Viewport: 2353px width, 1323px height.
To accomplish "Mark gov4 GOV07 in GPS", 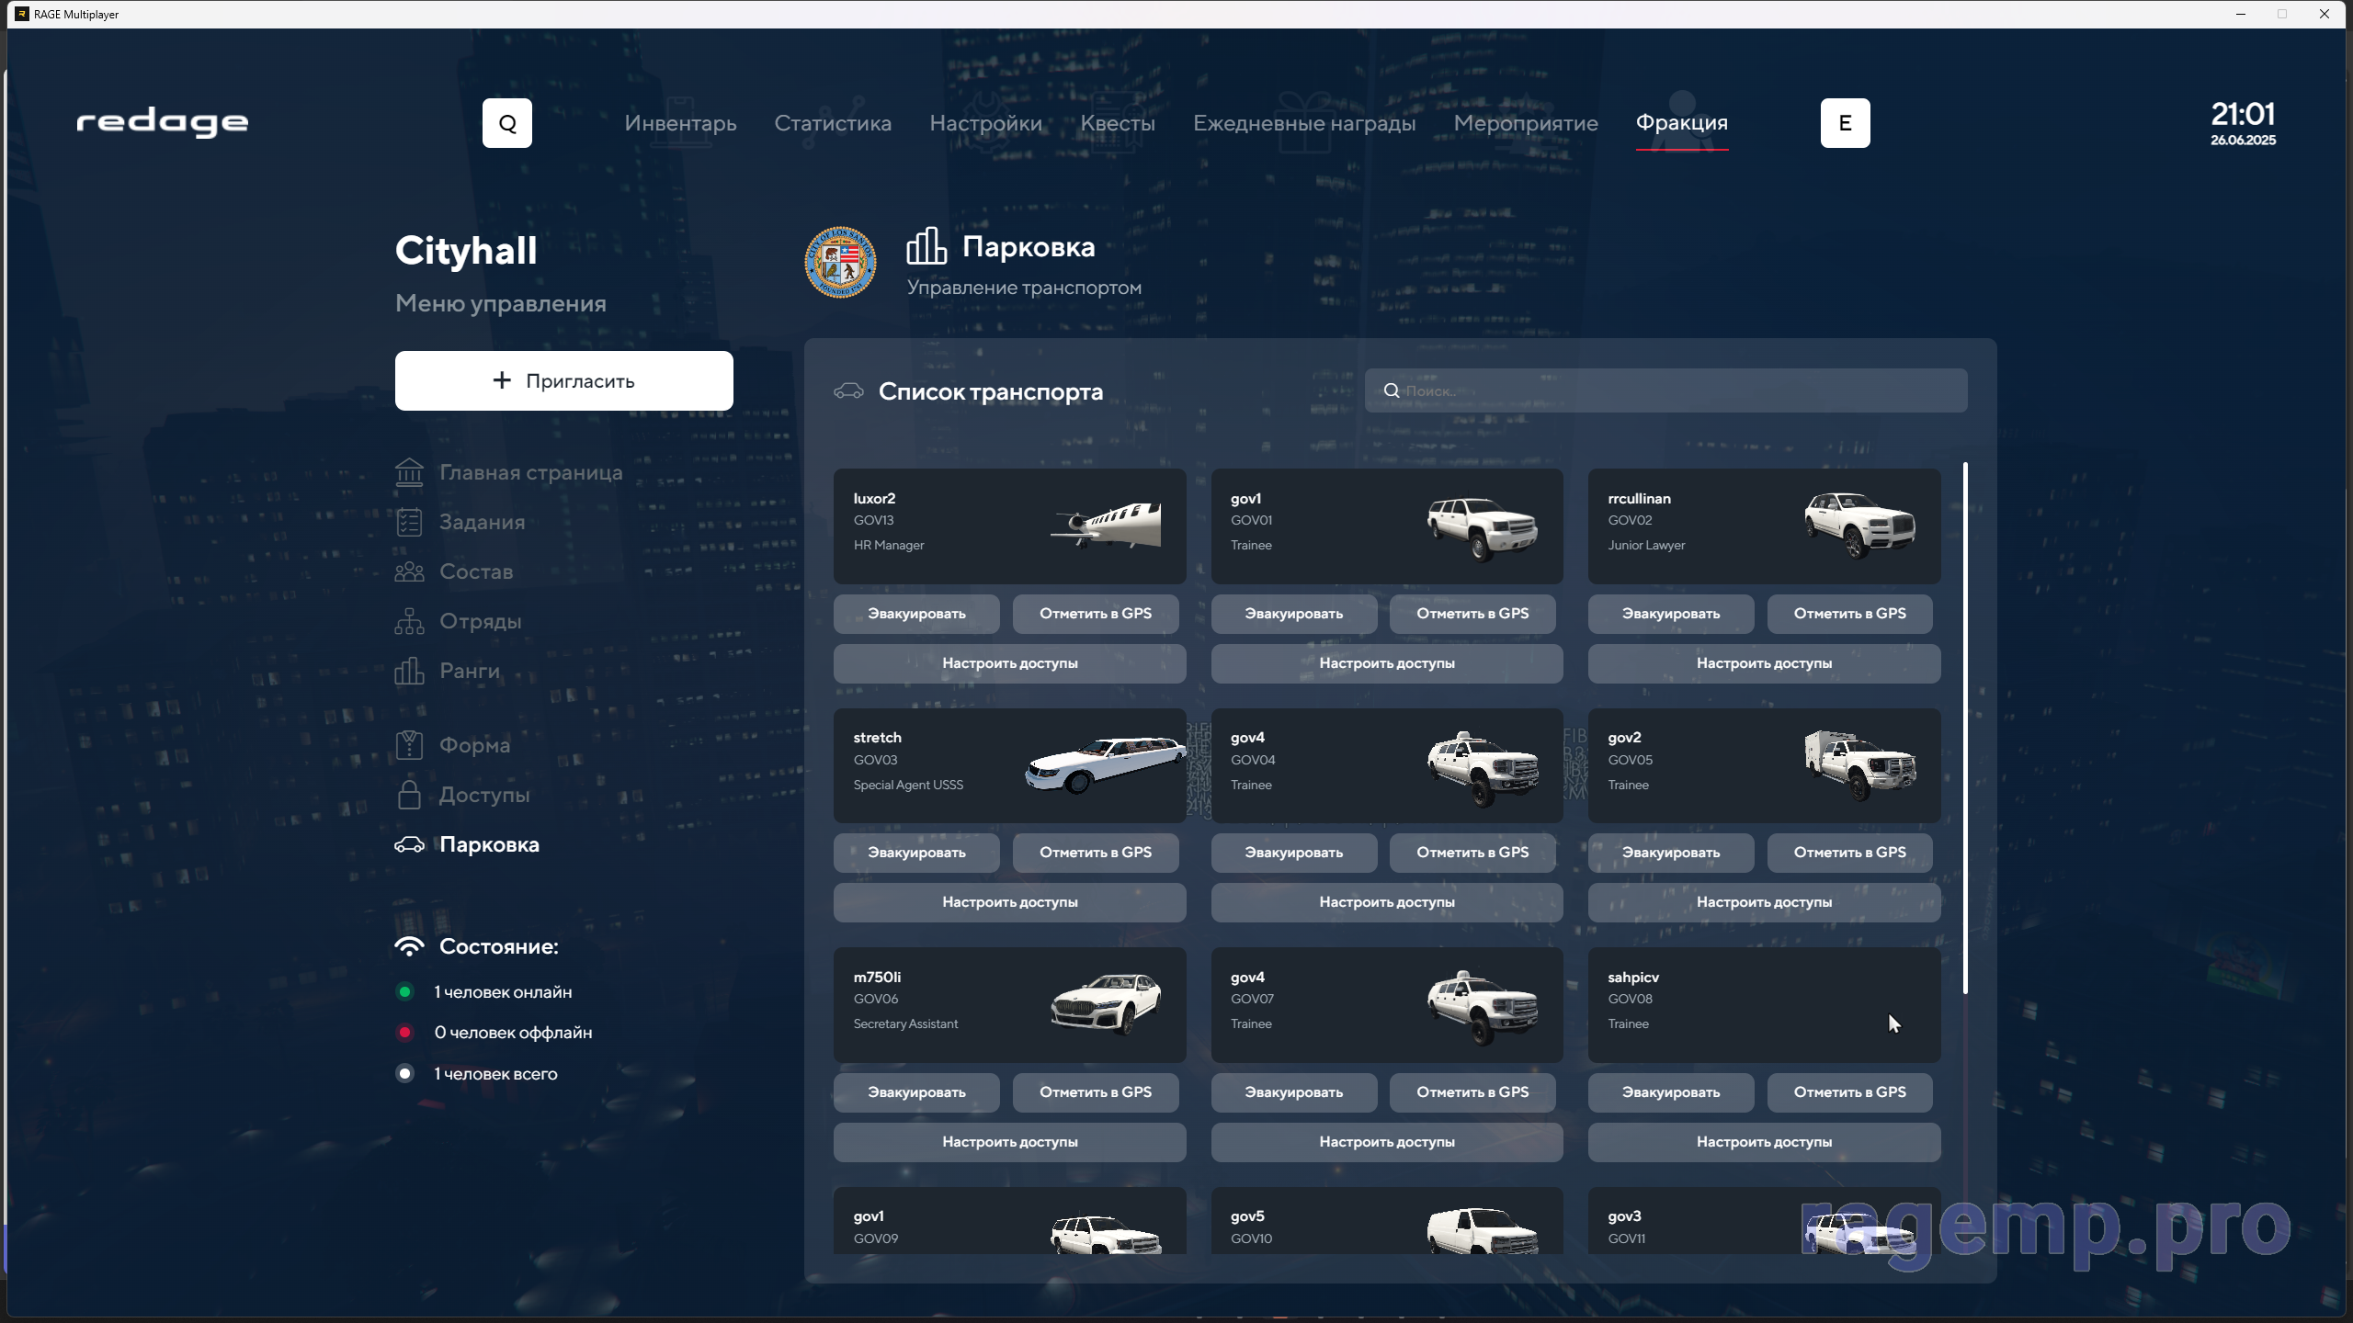I will point(1472,1092).
